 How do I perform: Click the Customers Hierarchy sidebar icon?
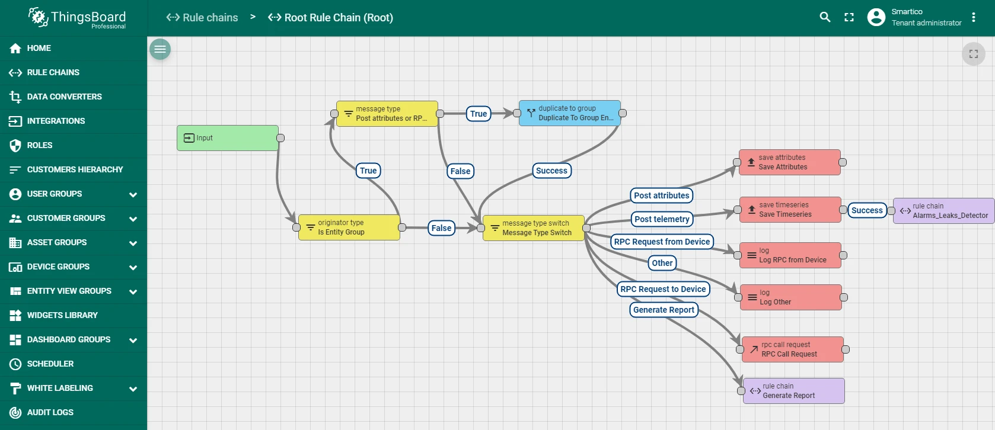tap(15, 170)
